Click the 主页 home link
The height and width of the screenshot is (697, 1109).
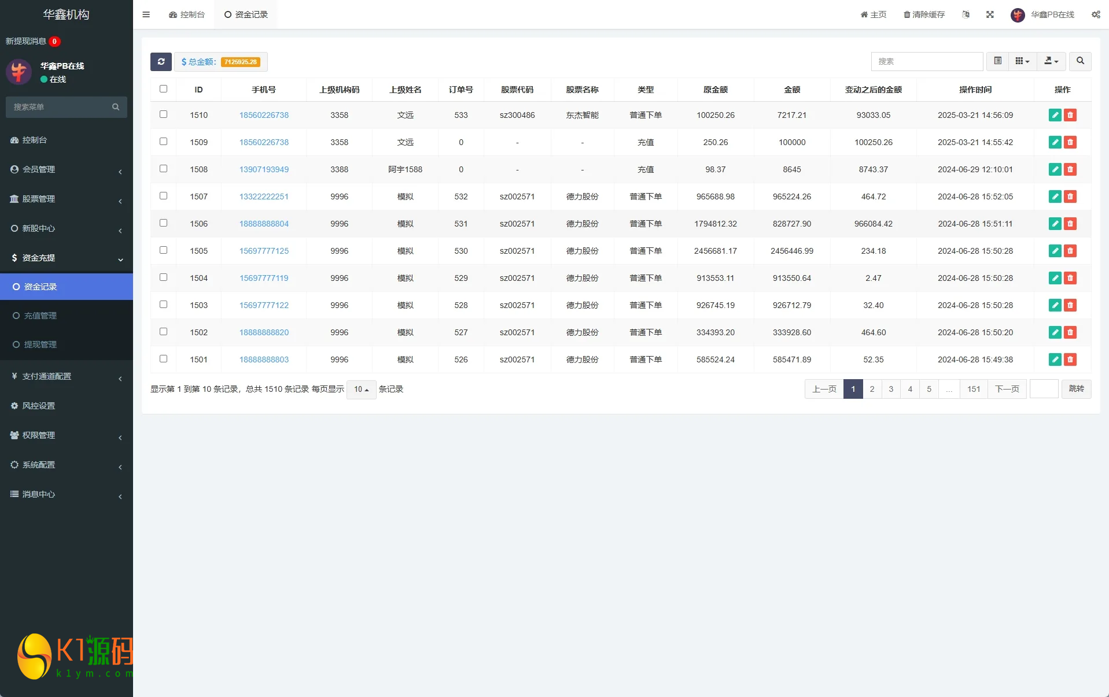point(874,14)
